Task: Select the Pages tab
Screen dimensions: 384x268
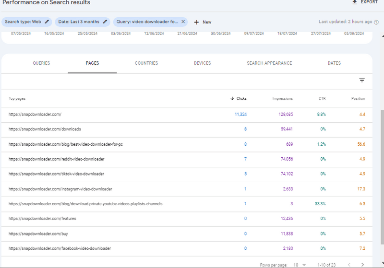Action: pos(92,63)
